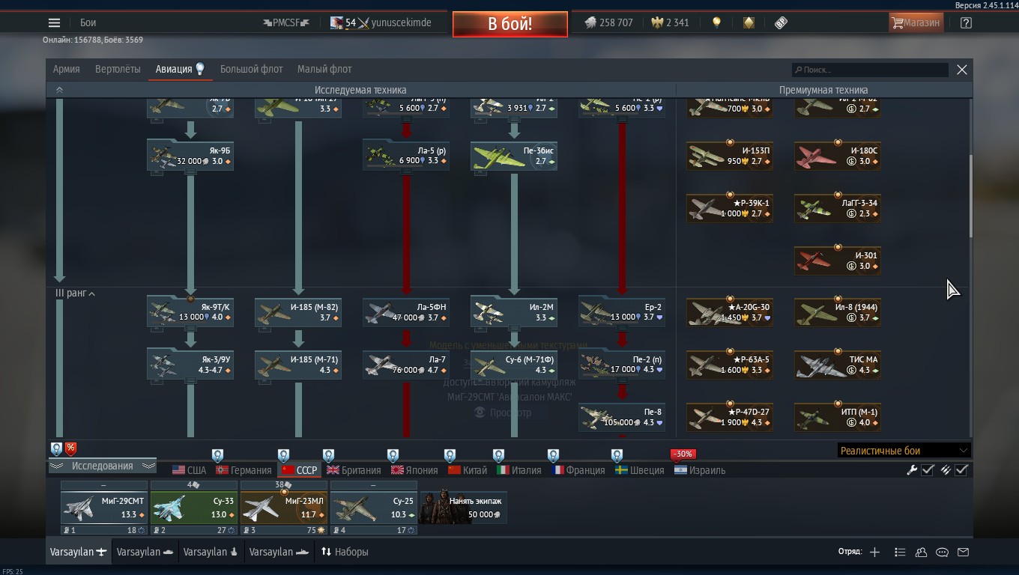Open the chat bubble icon
The width and height of the screenshot is (1019, 575).
942,552
